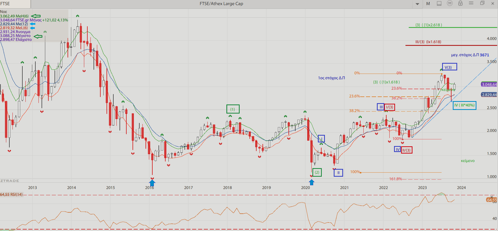
Task: Click the 'III/{3} (Ix1.618)' target line label
Action: coord(428,42)
